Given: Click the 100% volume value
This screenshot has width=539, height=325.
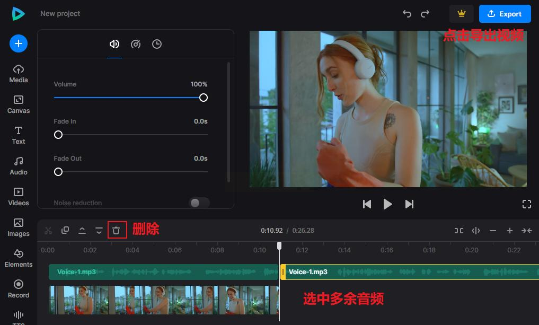Looking at the screenshot, I should [x=199, y=84].
